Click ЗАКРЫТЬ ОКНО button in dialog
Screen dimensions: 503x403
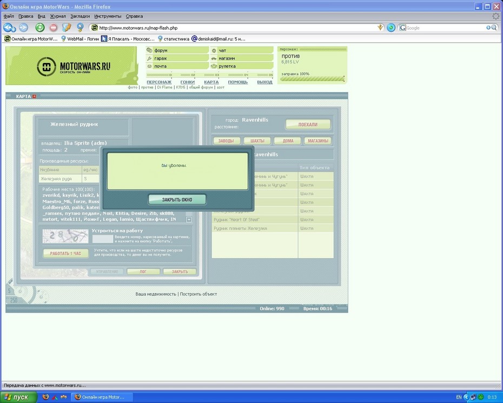(177, 199)
